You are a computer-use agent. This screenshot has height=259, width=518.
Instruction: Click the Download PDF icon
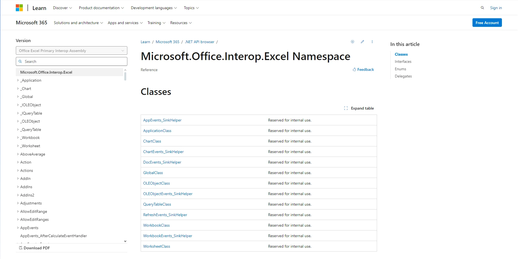click(21, 248)
